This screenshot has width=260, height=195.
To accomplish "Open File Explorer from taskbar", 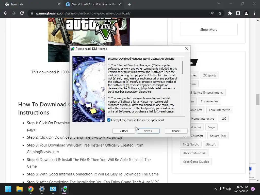I will [19, 189].
